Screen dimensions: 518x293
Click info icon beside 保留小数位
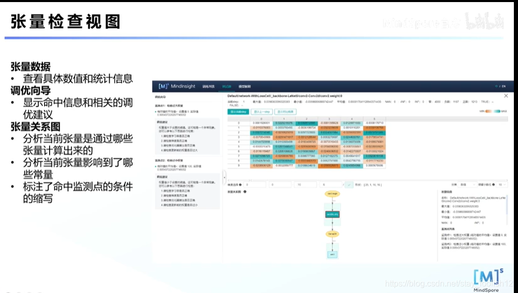tap(494, 185)
